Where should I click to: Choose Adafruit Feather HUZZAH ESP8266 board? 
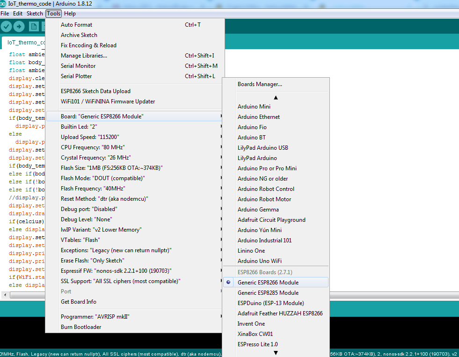[x=276, y=313]
